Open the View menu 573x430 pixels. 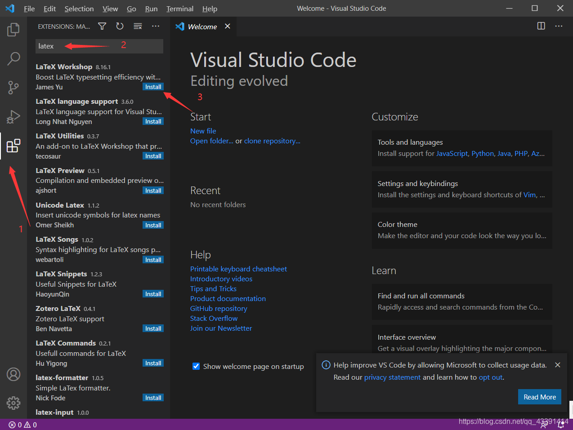(x=110, y=9)
